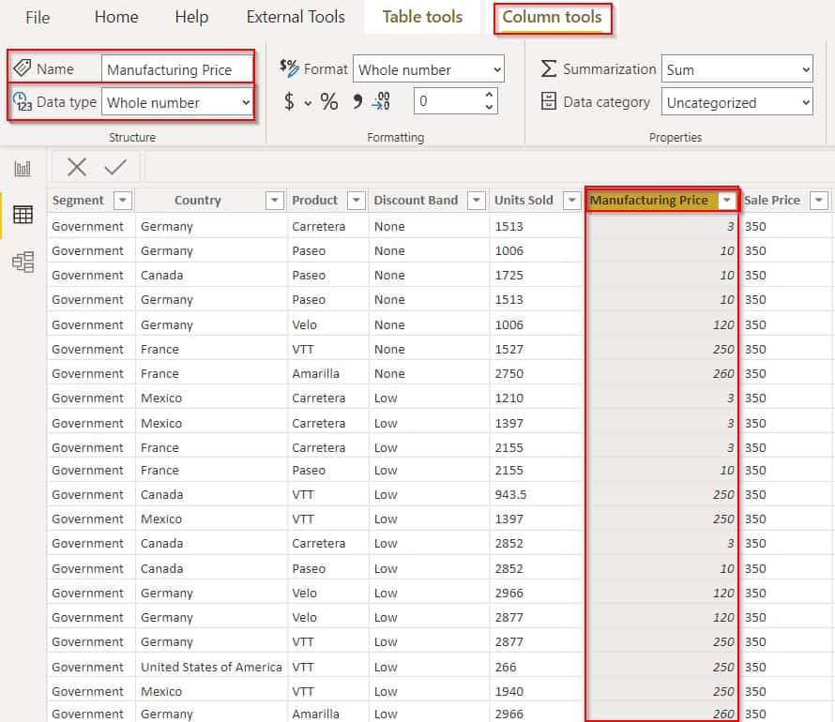Image resolution: width=835 pixels, height=722 pixels.
Task: Select the Product column header
Action: (314, 200)
